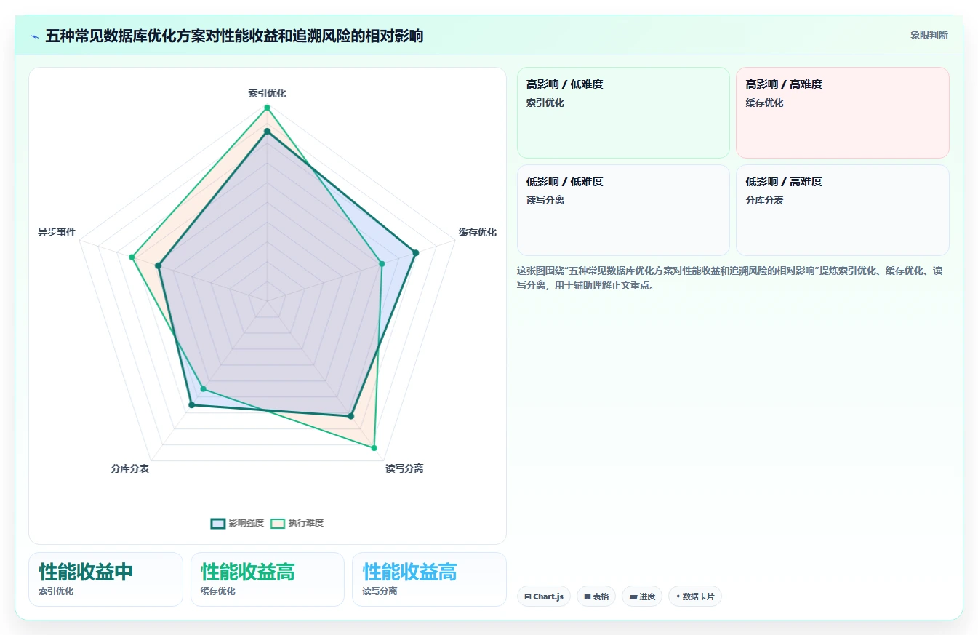Image resolution: width=978 pixels, height=635 pixels.
Task: Click the lightning icon beside the title
Action: click(34, 36)
